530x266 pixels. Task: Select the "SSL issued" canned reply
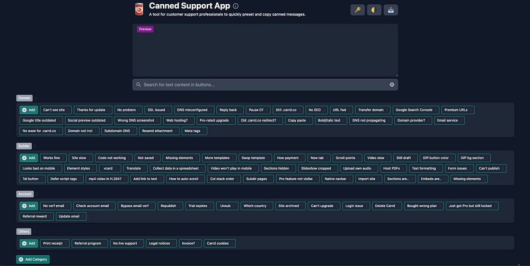tap(158, 110)
